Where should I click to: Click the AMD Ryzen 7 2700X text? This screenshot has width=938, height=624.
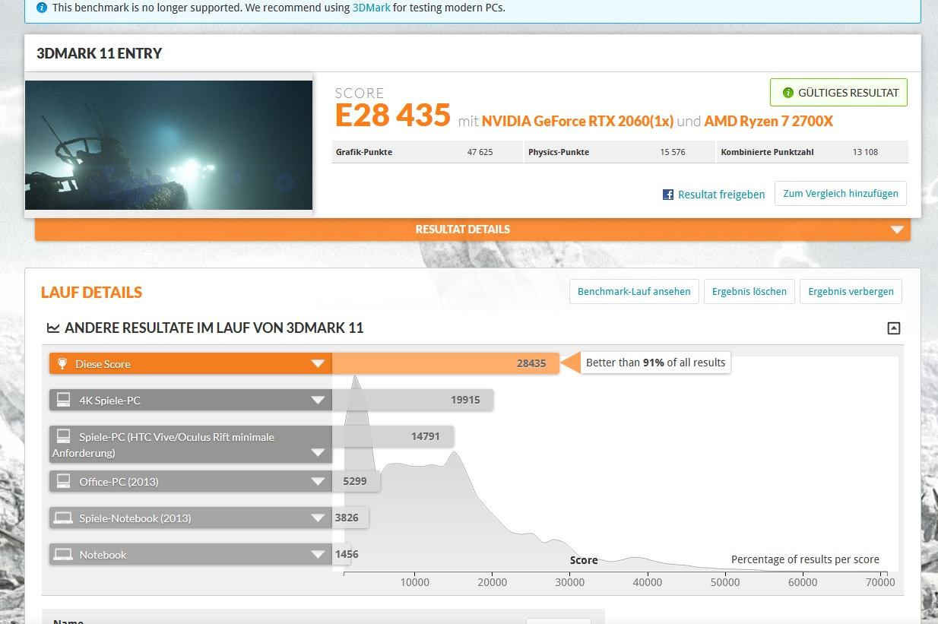(768, 121)
